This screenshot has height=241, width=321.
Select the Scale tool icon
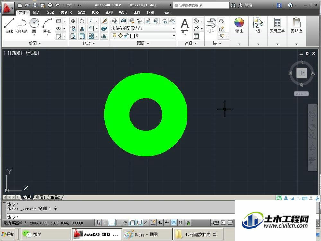(x=82, y=36)
